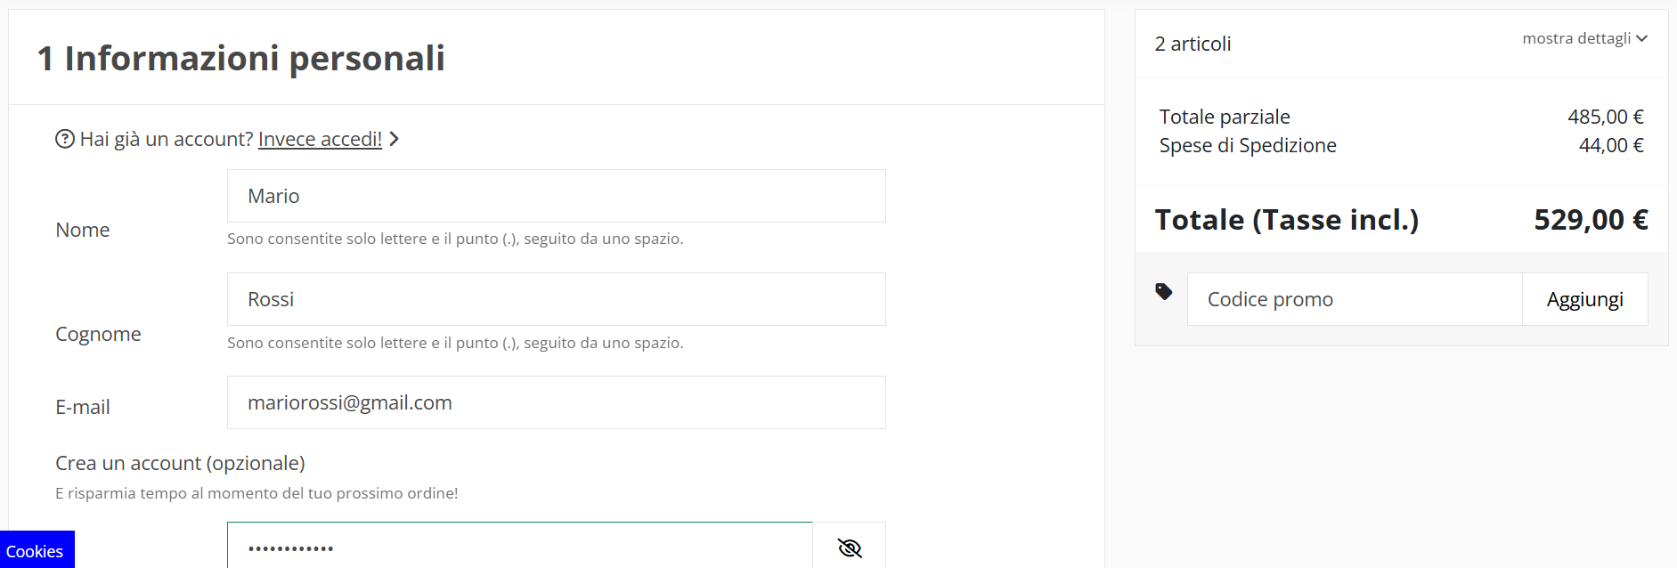The height and width of the screenshot is (568, 1677).
Task: Click the question mark help icon
Action: point(65,139)
